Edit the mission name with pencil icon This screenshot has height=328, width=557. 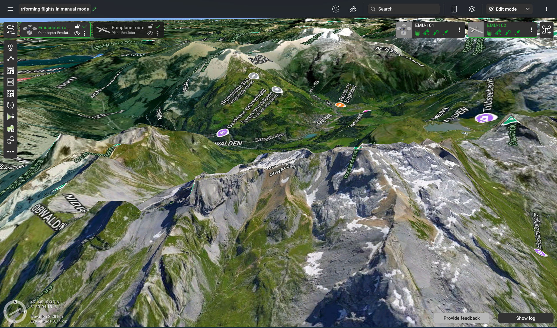pyautogui.click(x=95, y=9)
